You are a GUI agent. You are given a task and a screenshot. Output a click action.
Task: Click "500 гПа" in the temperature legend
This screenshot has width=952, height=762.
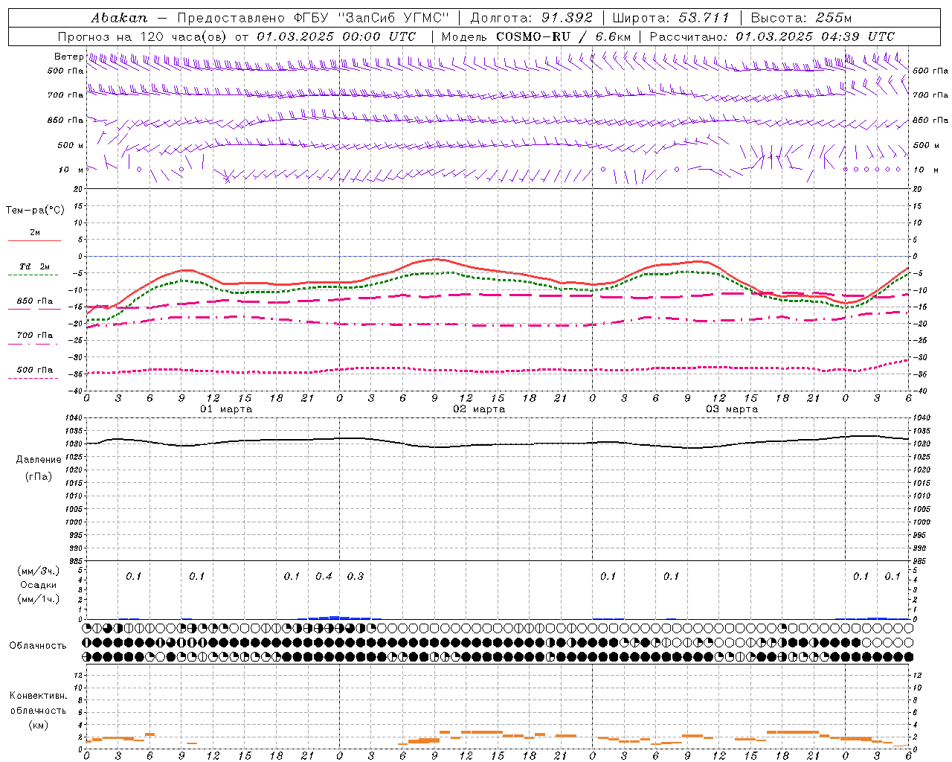click(x=34, y=370)
